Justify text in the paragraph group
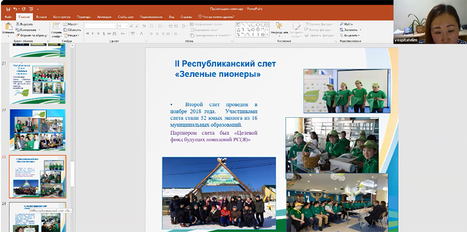 pos(169,34)
